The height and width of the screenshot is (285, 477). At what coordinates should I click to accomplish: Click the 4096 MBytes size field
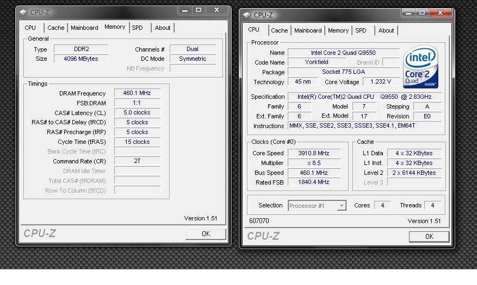pos(81,59)
